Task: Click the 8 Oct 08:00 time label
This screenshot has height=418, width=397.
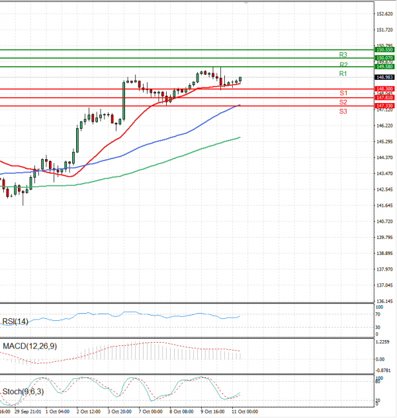Action: tap(181, 411)
